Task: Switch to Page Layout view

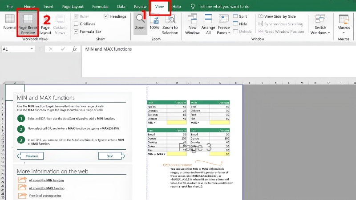Action: coord(45,24)
